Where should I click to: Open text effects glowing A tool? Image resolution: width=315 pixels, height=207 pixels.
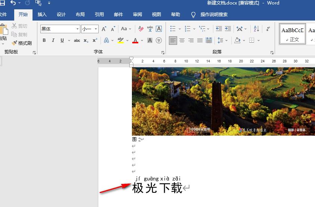pos(106,40)
